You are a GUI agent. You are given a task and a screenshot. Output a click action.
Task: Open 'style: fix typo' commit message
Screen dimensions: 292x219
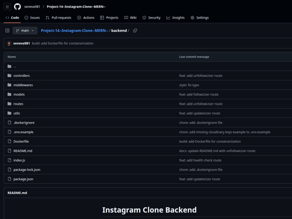click(x=189, y=85)
